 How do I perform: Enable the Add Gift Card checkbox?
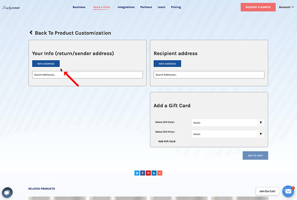(156, 141)
